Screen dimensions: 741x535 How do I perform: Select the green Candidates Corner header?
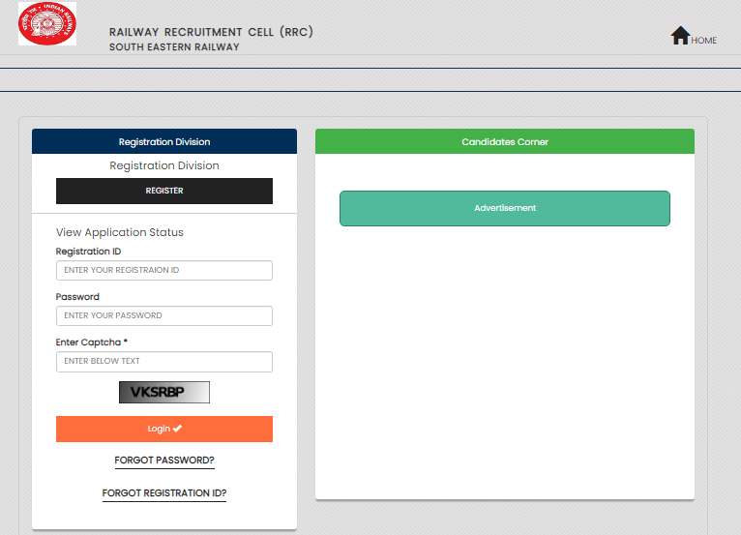pos(505,142)
